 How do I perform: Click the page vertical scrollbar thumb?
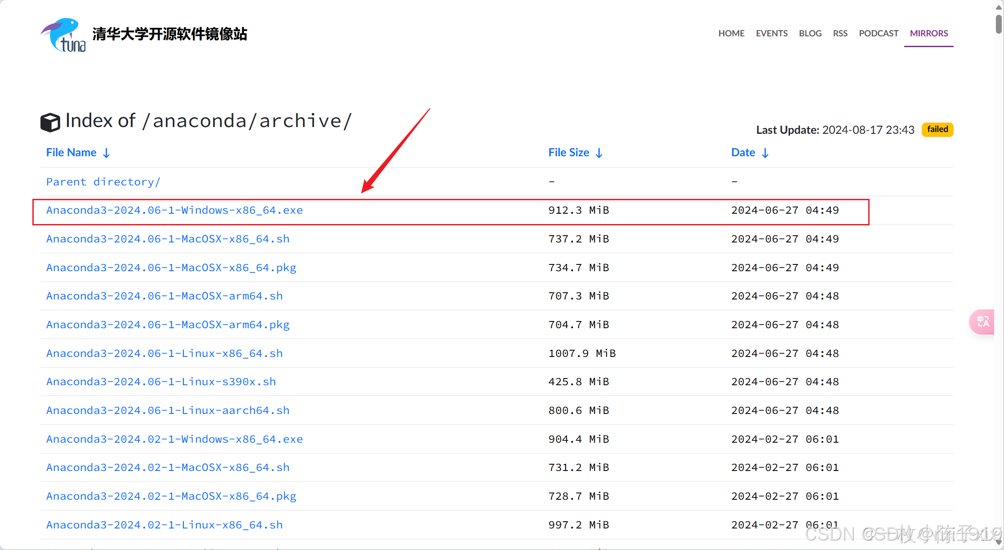[999, 24]
